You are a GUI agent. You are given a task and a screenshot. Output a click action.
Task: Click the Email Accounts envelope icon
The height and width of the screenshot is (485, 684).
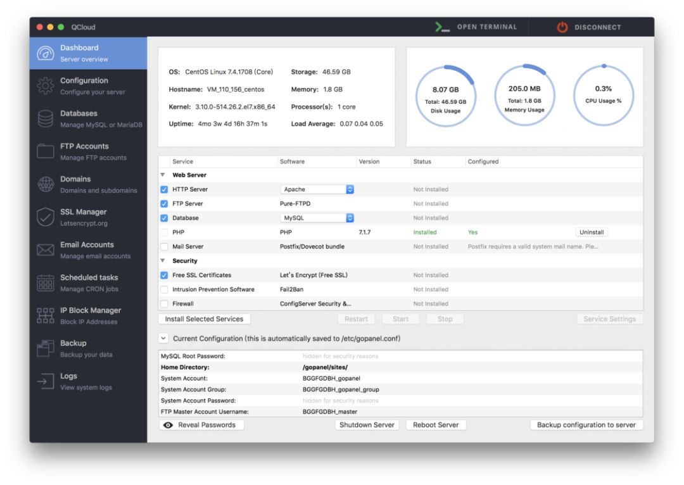click(x=46, y=250)
